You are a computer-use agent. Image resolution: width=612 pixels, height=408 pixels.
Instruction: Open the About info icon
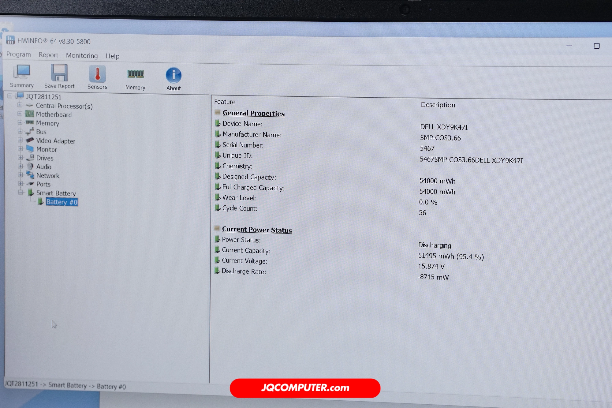point(174,76)
